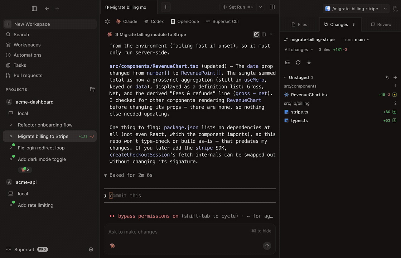Expand the acme-dashboard project

[x=50, y=102]
